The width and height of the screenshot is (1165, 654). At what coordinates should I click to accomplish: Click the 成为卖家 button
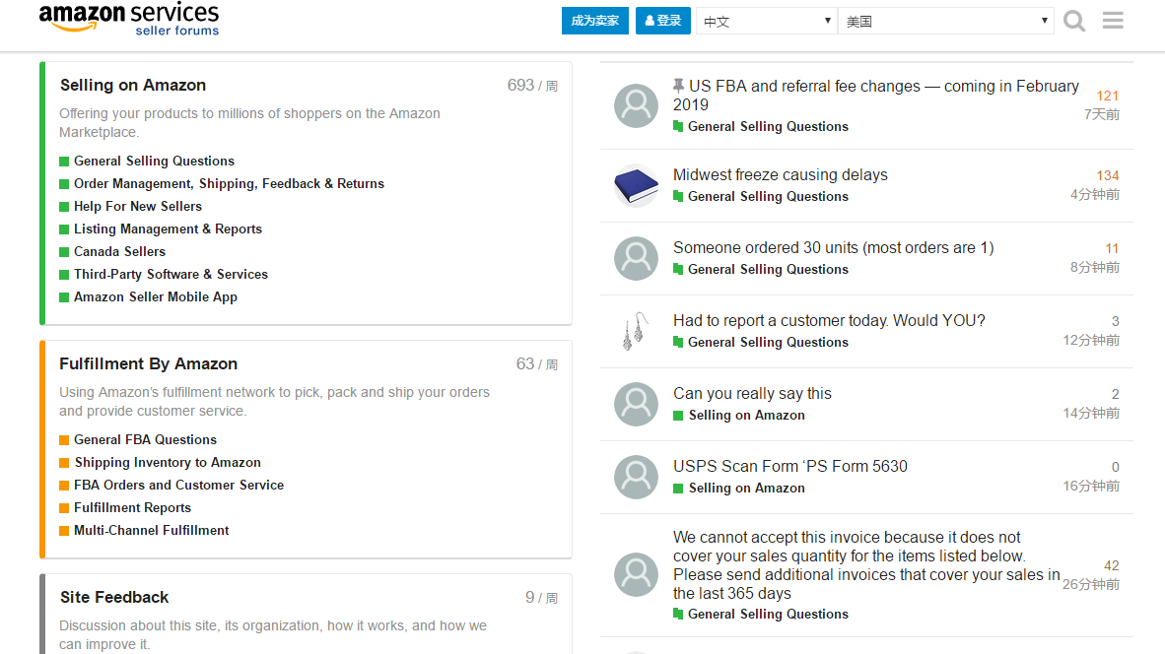[x=595, y=21]
